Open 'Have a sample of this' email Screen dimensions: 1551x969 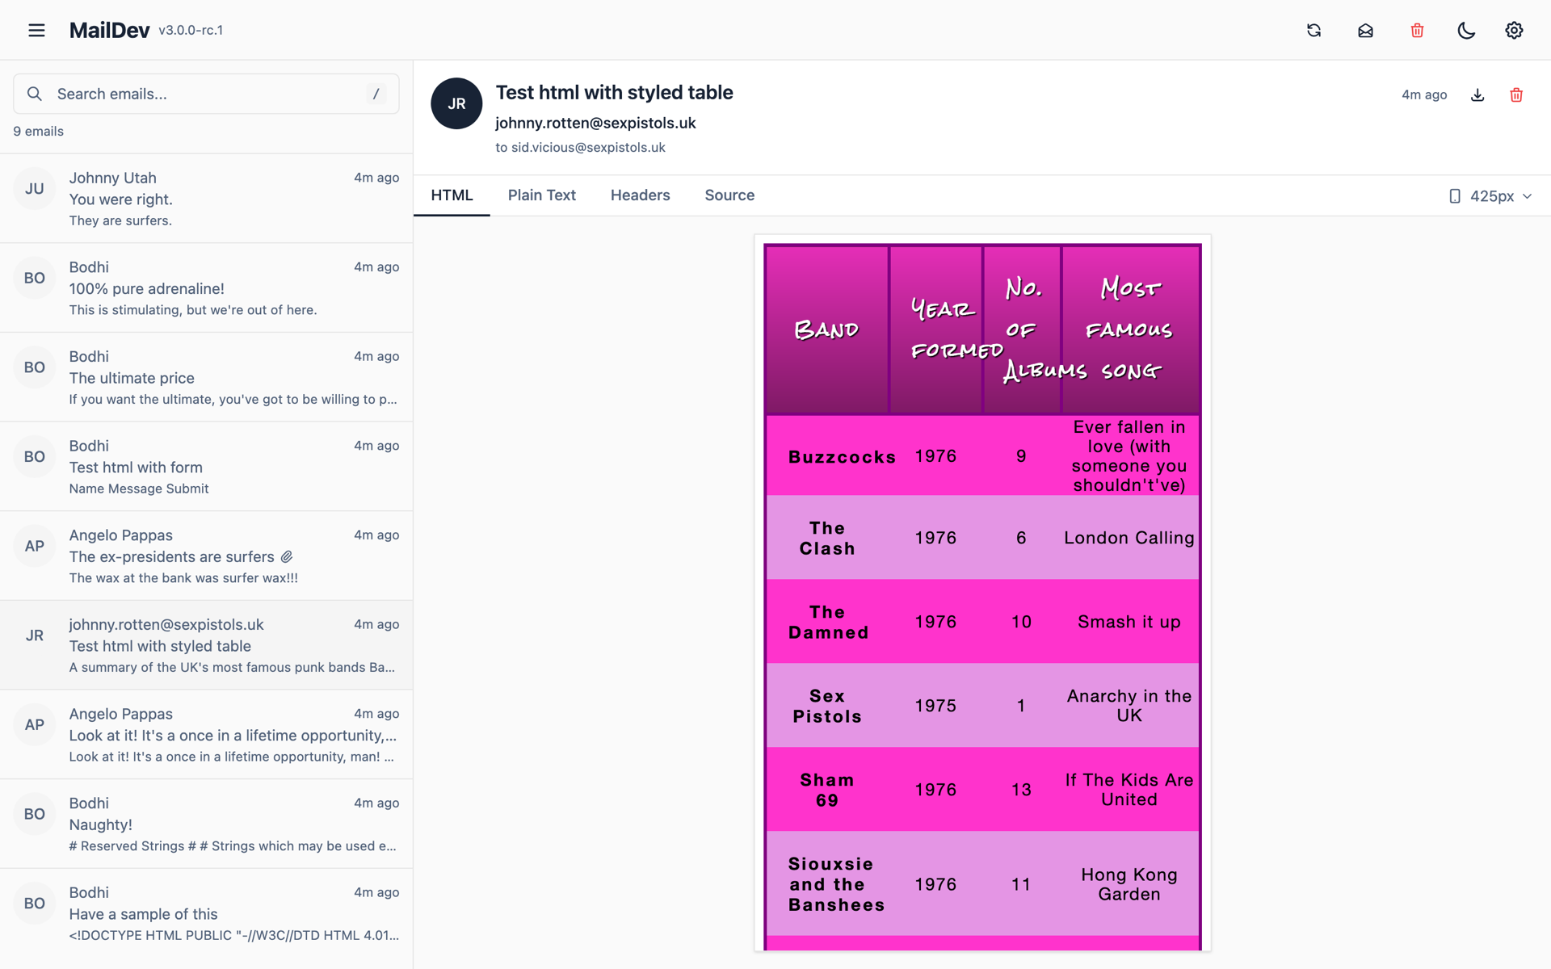point(206,913)
